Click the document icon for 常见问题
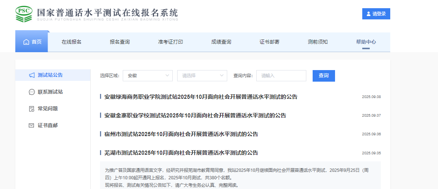This screenshot has width=438, height=189. (32, 109)
